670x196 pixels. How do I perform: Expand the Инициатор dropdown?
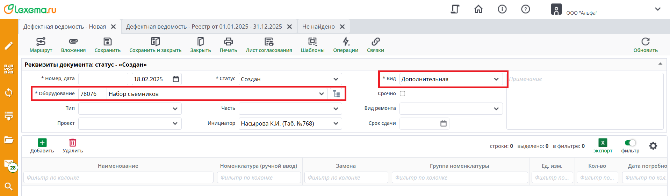coord(336,123)
